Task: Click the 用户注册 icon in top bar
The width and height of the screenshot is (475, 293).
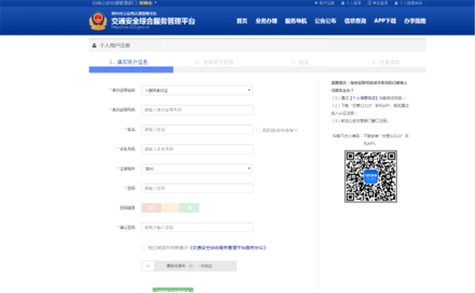Action: click(x=316, y=3)
